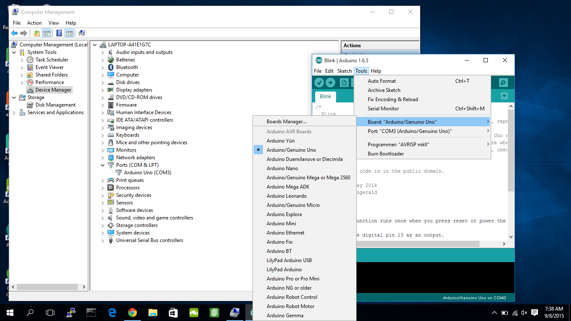
Task: Select the Blink sketch tab
Action: (x=326, y=97)
